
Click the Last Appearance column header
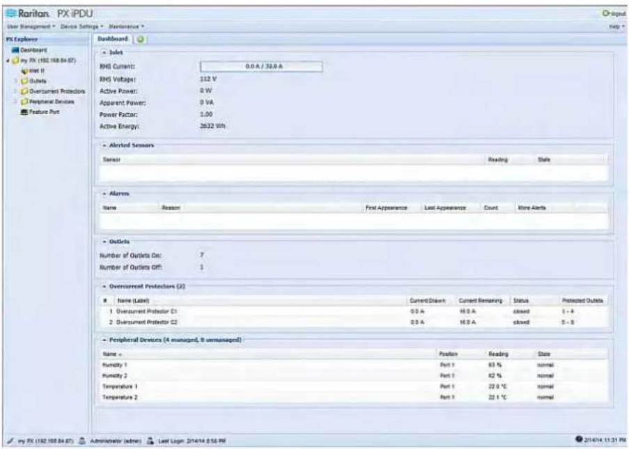(445, 208)
